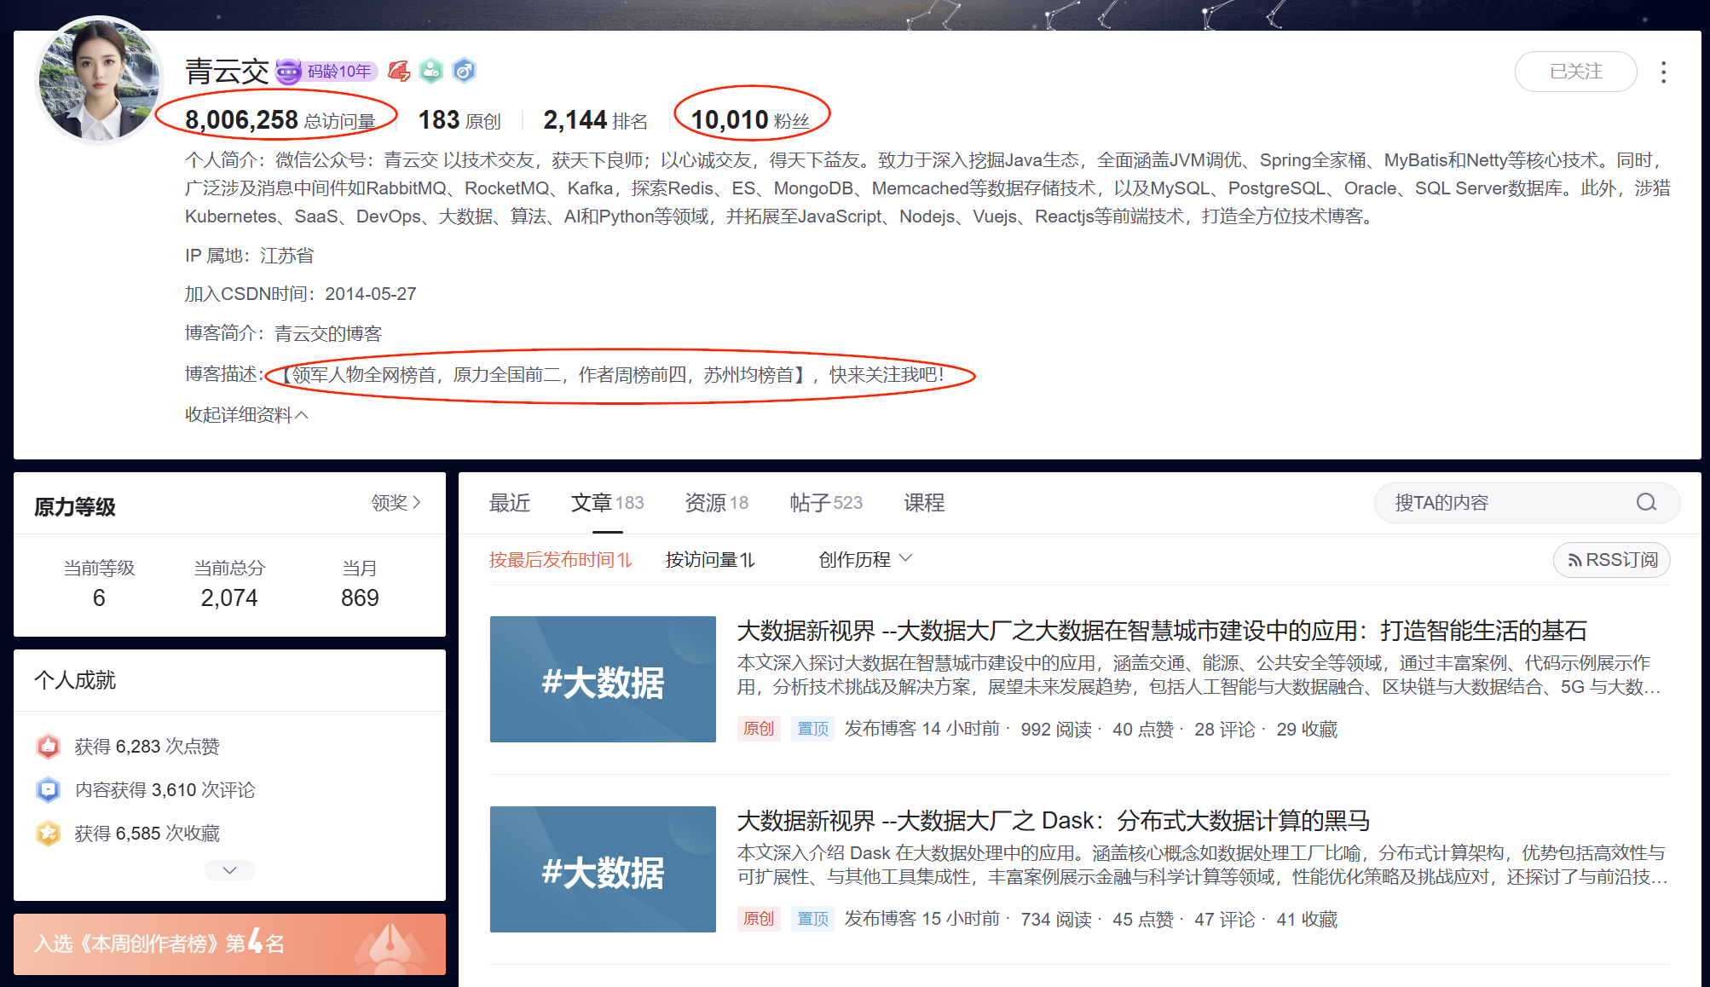Sort articles by 按最后发布时间
This screenshot has height=987, width=1710.
coord(560,560)
